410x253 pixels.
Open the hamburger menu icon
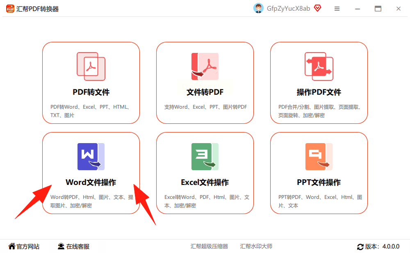(337, 9)
